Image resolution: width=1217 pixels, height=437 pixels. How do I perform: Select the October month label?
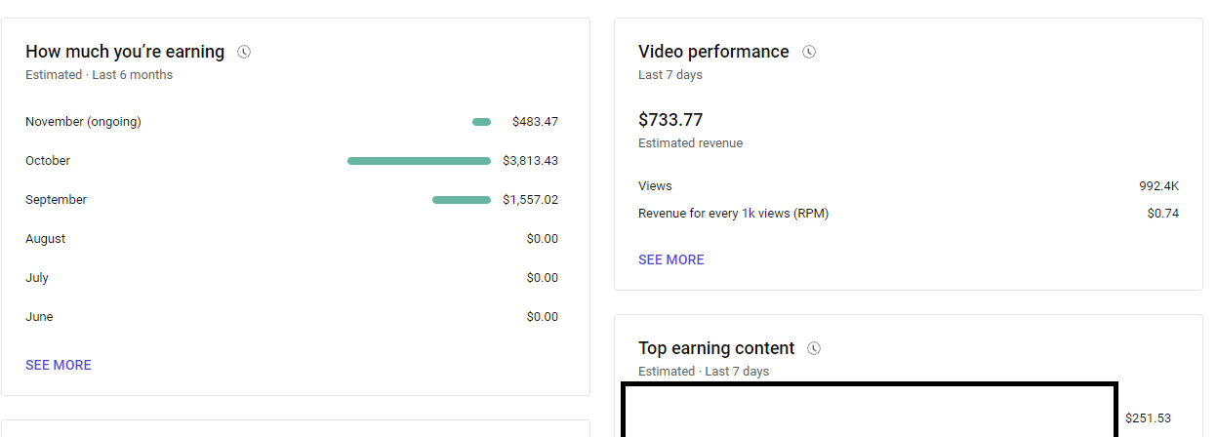(48, 161)
